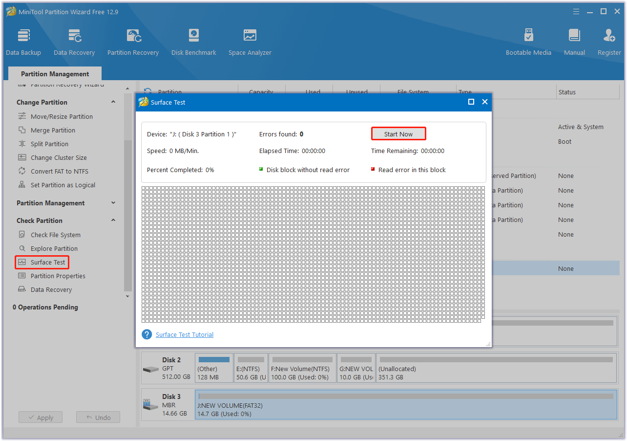Select Move/Resize Partition
The height and width of the screenshot is (441, 627).
coord(62,116)
